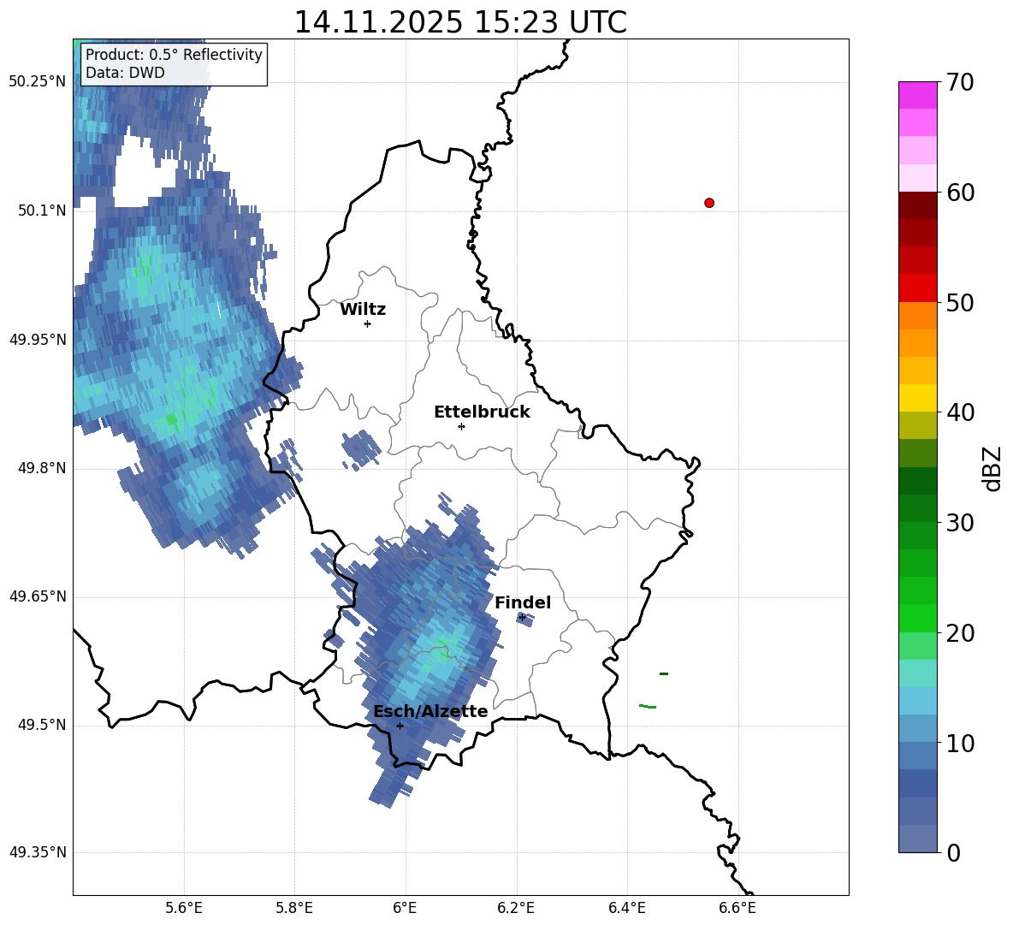Screen dimensions: 1013x925
Task: Click the 5.8°E longitude label
Action: [294, 908]
